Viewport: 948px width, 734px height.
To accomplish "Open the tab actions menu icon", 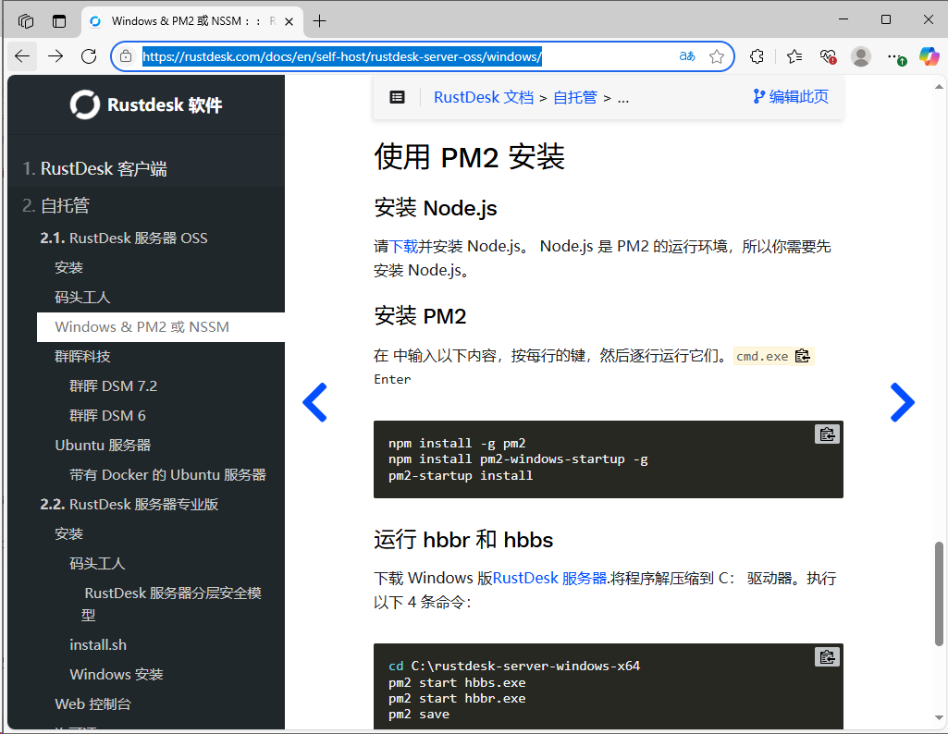I will [x=59, y=21].
